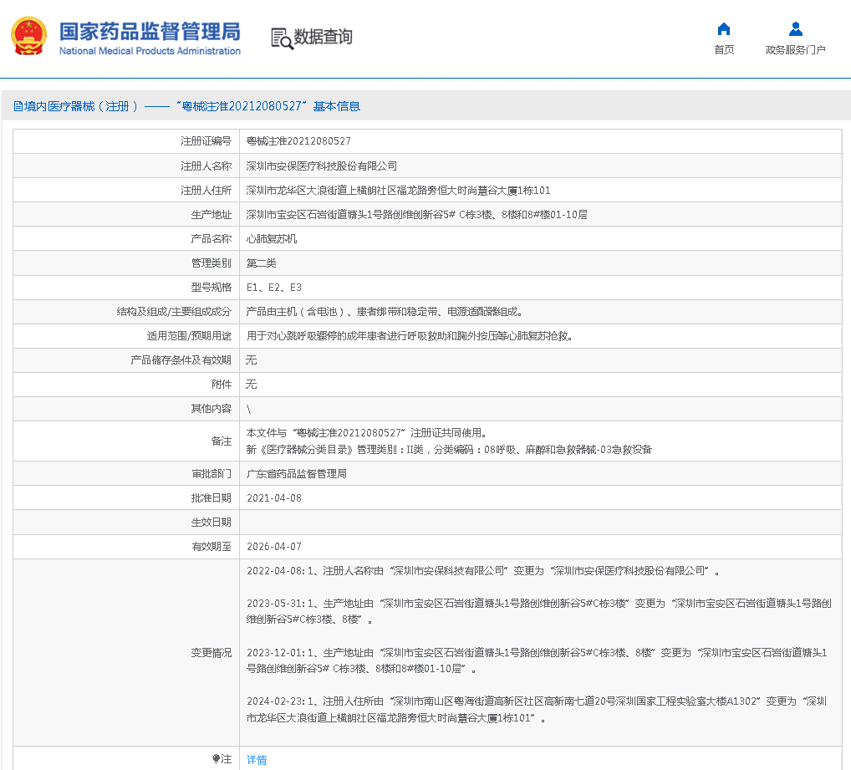
Task: Click the 注册人住所 row label
Action: (206, 191)
